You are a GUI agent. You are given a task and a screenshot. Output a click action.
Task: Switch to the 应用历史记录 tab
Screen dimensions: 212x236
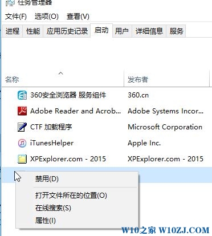point(67,31)
